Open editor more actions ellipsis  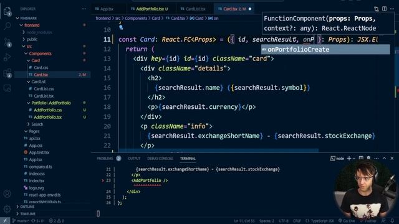pos(392,9)
